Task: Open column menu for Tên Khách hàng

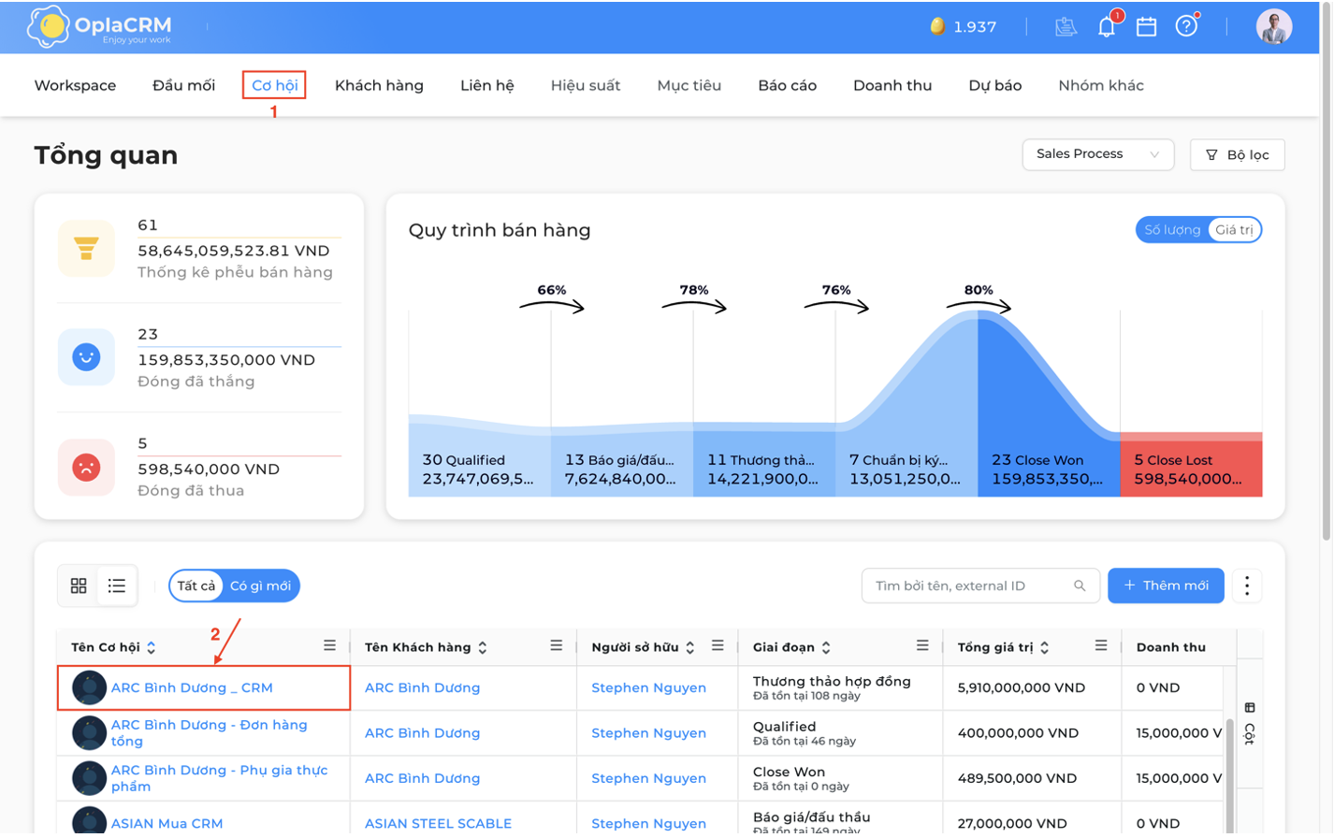Action: tap(557, 645)
